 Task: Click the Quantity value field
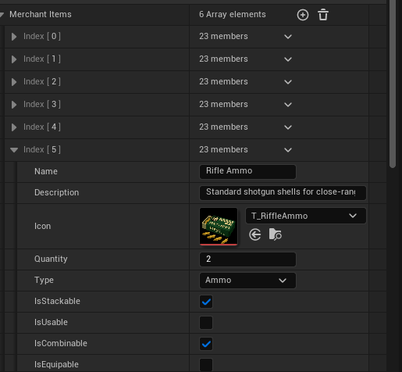point(247,259)
